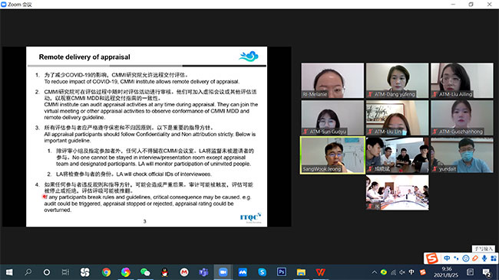The image size is (499, 280).
Task: Open WeChat from the taskbar
Action: 145,272
